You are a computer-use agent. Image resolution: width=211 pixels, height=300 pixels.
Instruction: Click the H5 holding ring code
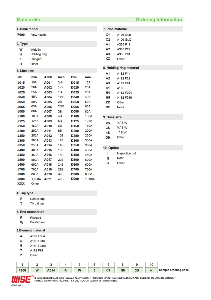108,98
